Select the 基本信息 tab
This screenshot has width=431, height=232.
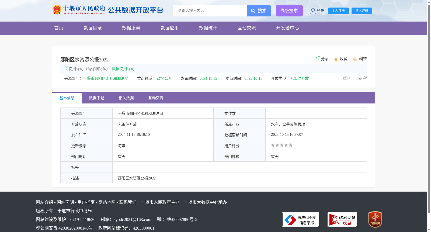pos(67,98)
